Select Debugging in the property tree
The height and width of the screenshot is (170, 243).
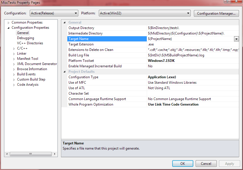(25, 38)
